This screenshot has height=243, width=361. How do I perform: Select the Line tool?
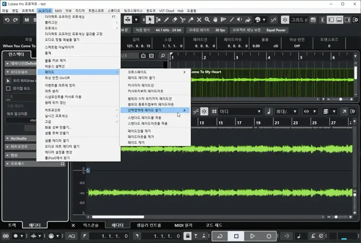coord(232,20)
